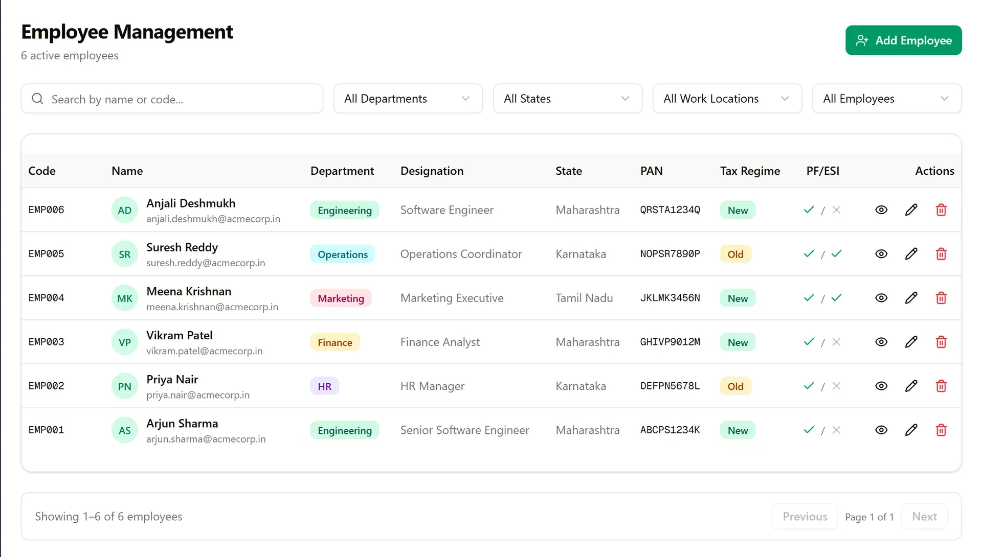View details of Anjali Deshmukh via eye icon
Screen dimensions: 982x557
[x=881, y=210]
